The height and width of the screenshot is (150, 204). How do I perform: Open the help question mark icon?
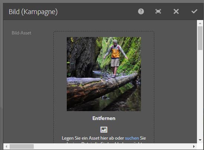point(141,11)
